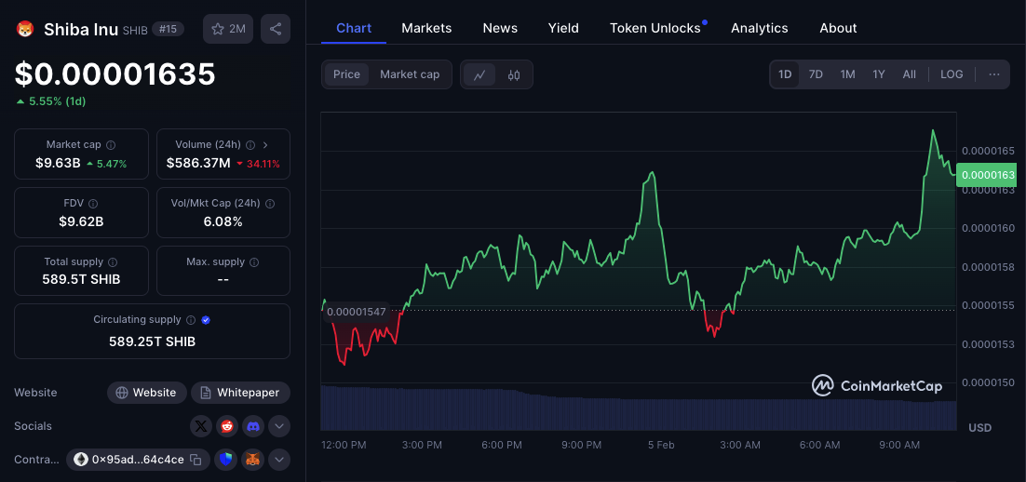Click the 589.5T SHIB total supply

81,280
